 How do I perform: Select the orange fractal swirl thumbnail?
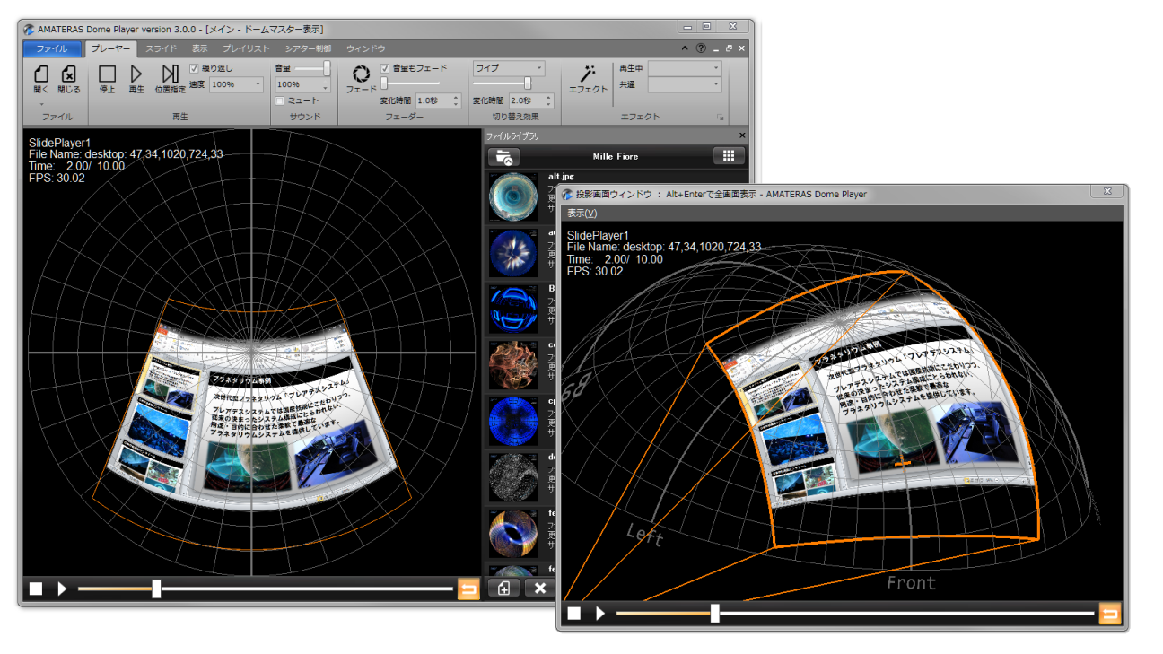(x=512, y=364)
